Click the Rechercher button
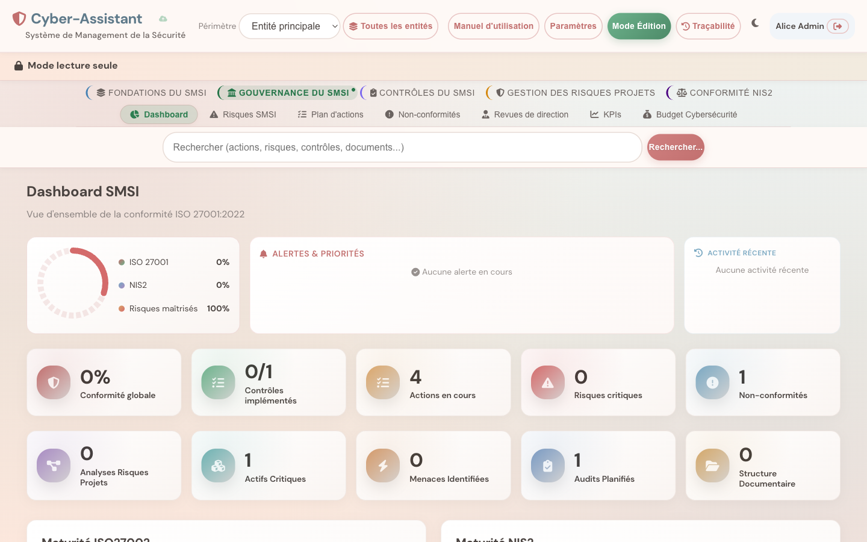This screenshot has height=542, width=867. [676, 147]
